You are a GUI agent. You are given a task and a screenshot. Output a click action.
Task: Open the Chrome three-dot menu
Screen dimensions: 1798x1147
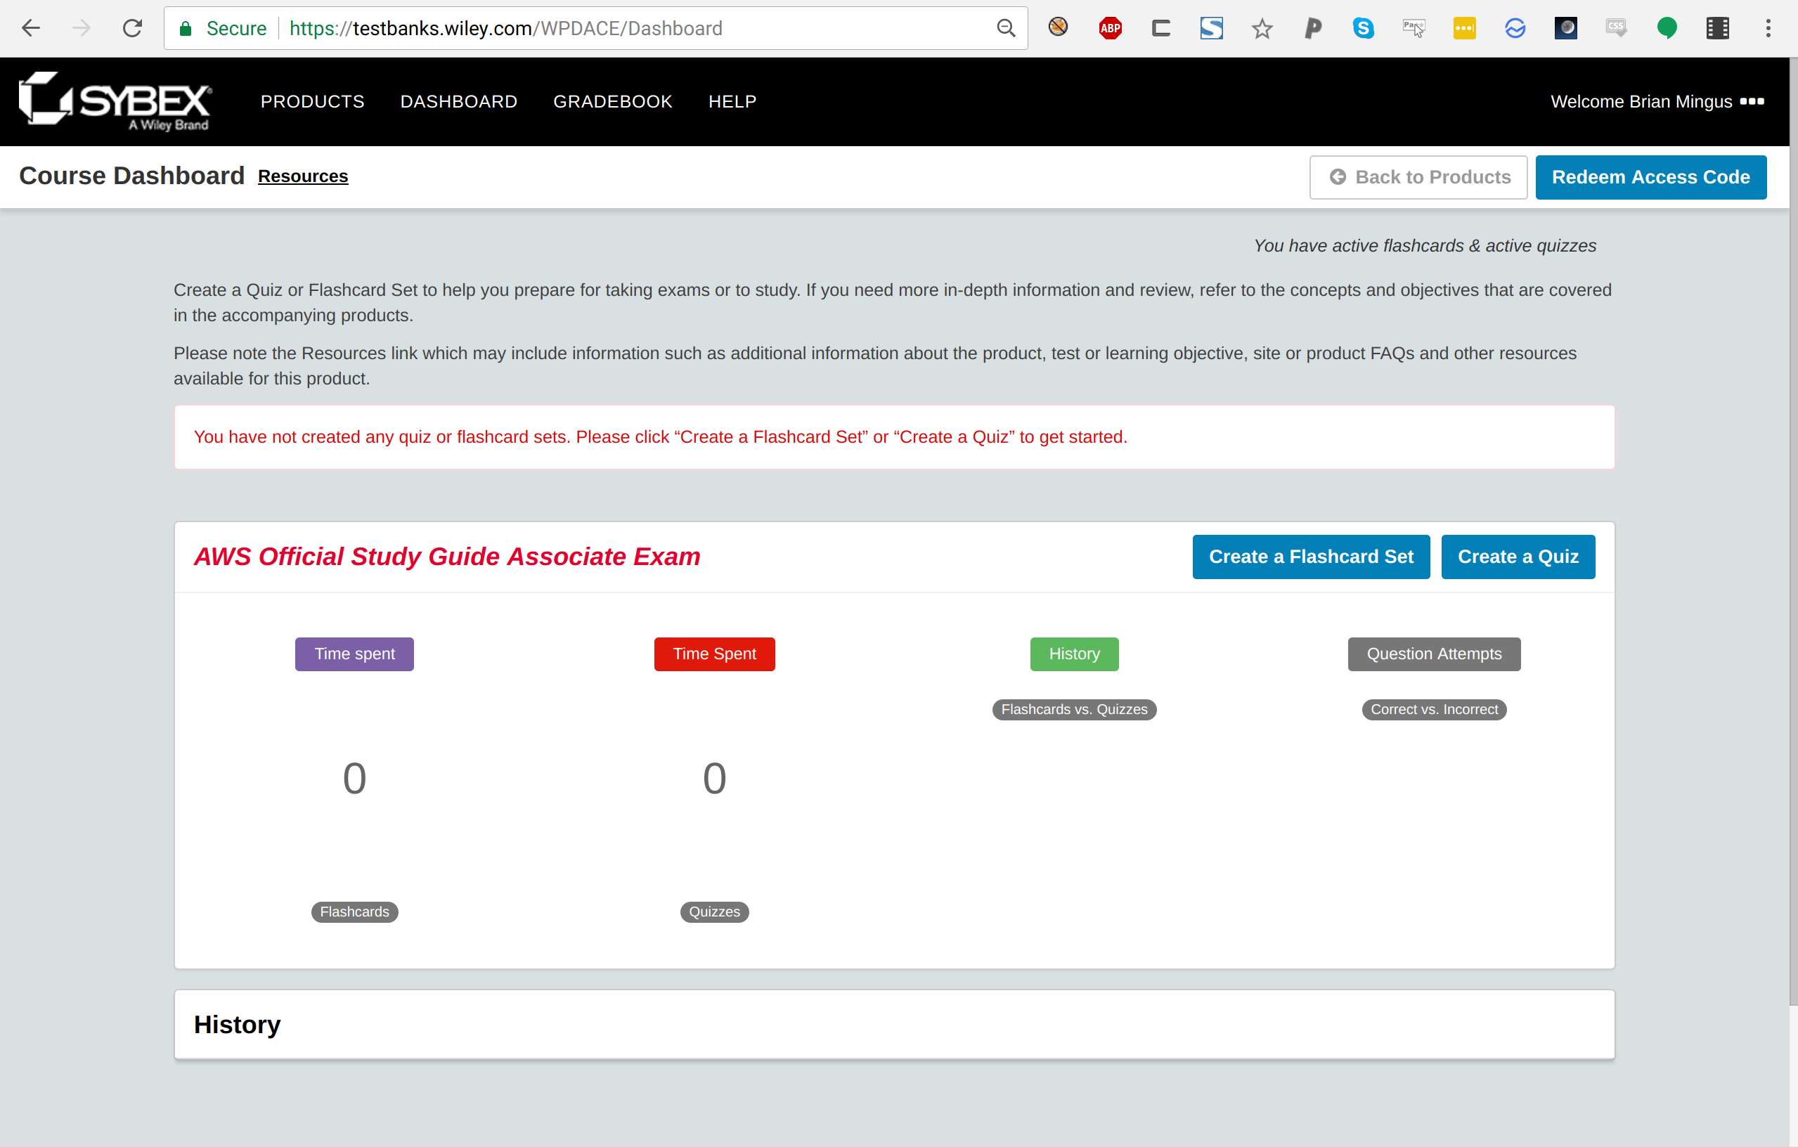[1768, 28]
